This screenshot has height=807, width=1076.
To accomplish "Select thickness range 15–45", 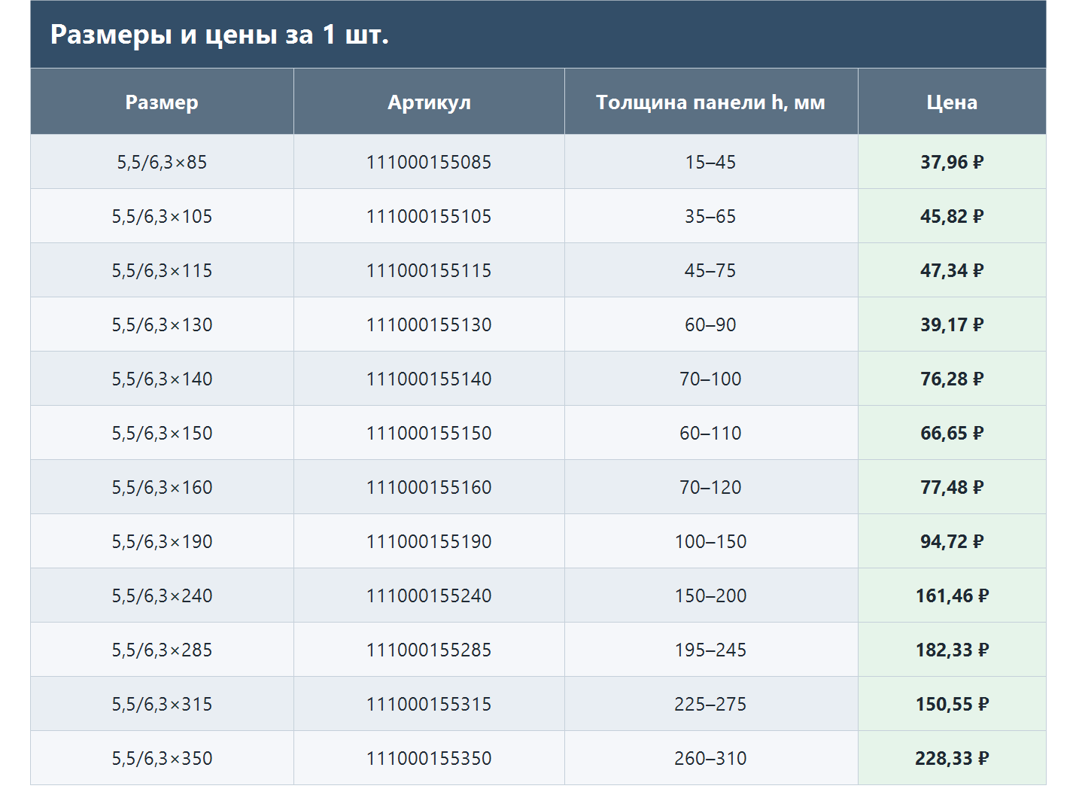I will click(x=710, y=162).
